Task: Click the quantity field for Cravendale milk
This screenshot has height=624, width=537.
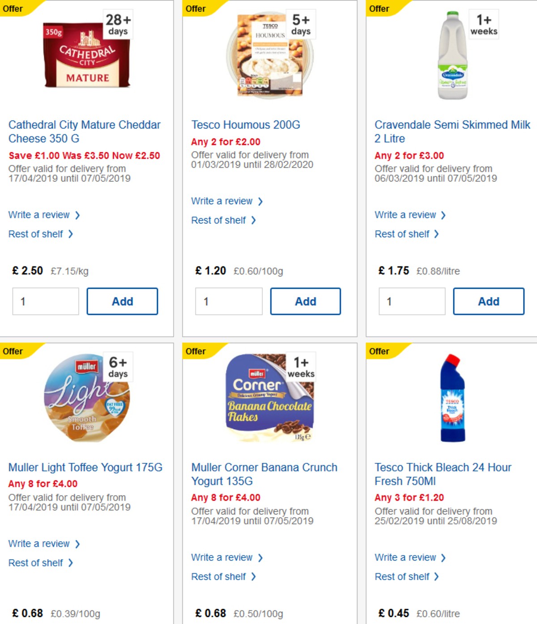Action: pos(412,301)
